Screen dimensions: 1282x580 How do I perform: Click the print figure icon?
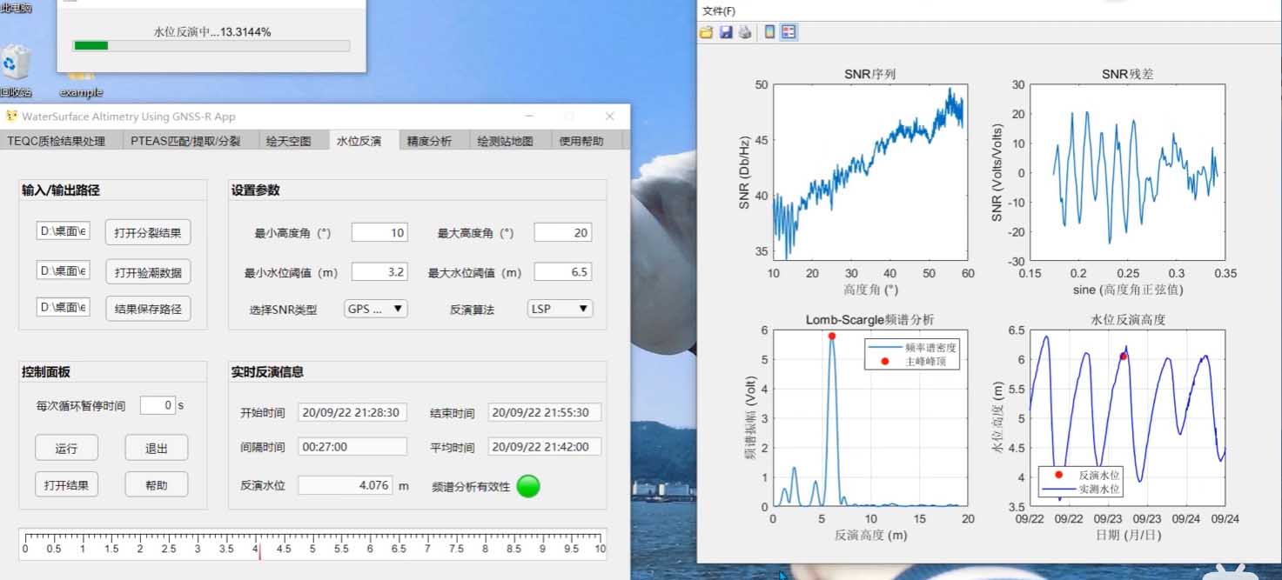(x=745, y=32)
